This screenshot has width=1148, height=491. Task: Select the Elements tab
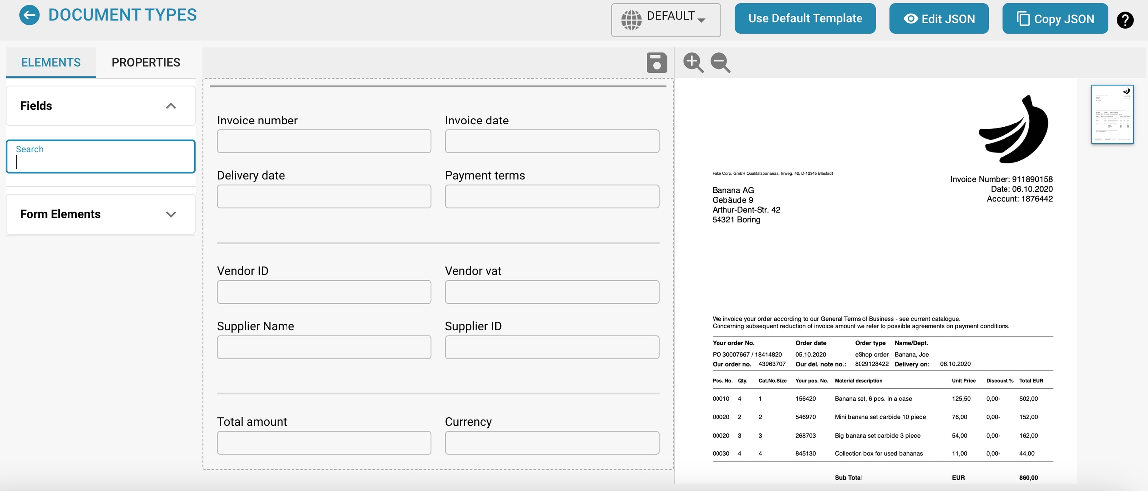[x=51, y=62]
